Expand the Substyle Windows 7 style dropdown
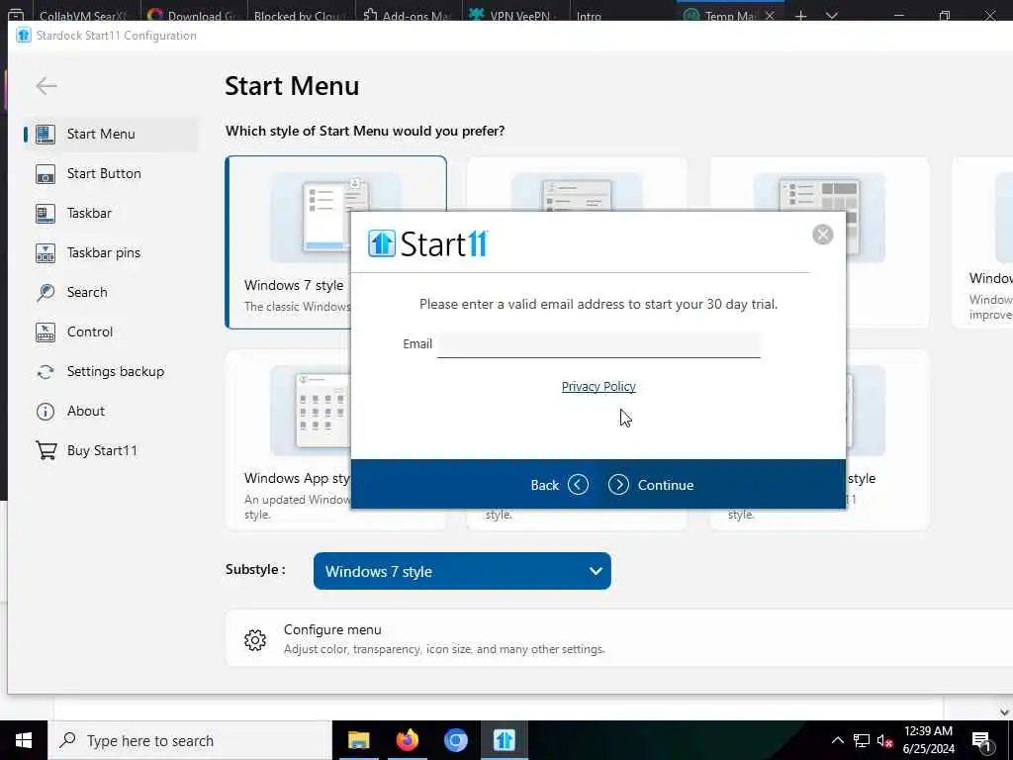 [462, 571]
